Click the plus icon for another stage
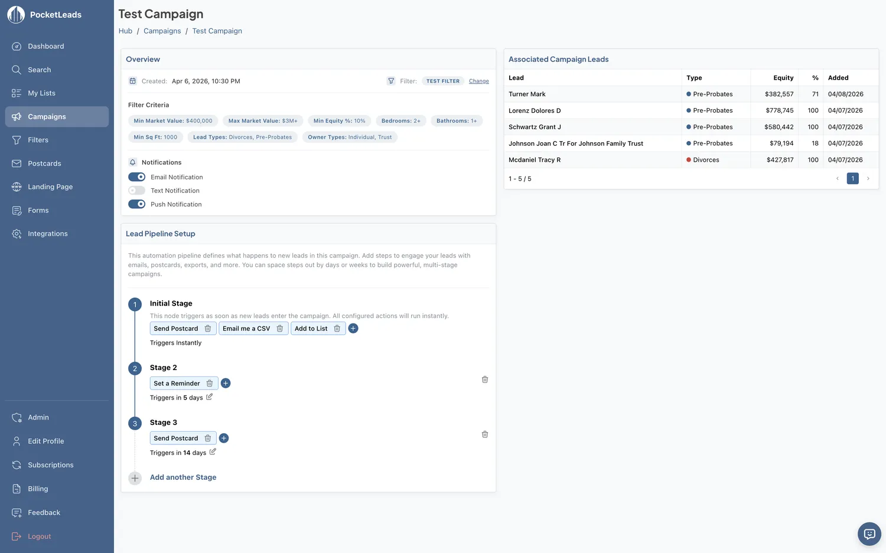Viewport: 886px width, 553px height. click(135, 478)
